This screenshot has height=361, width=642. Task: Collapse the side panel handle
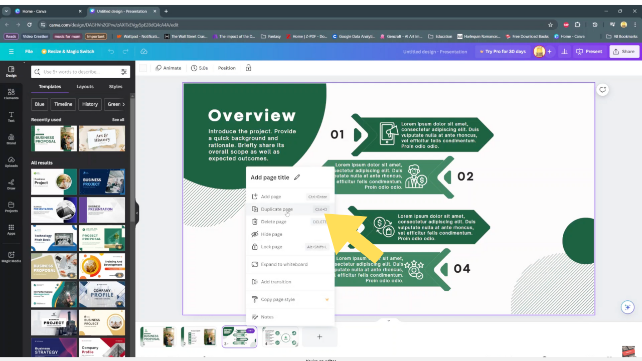(x=137, y=213)
